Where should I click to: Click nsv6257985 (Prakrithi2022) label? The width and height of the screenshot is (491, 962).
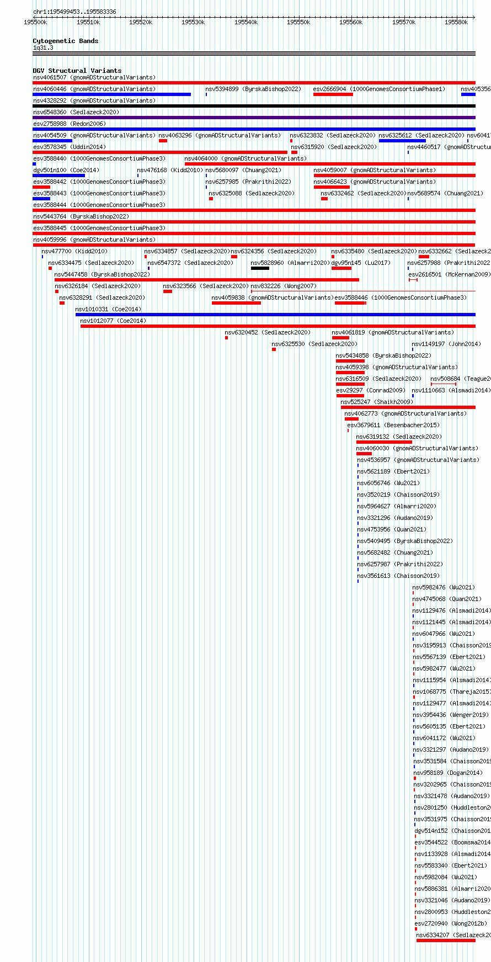248,182
